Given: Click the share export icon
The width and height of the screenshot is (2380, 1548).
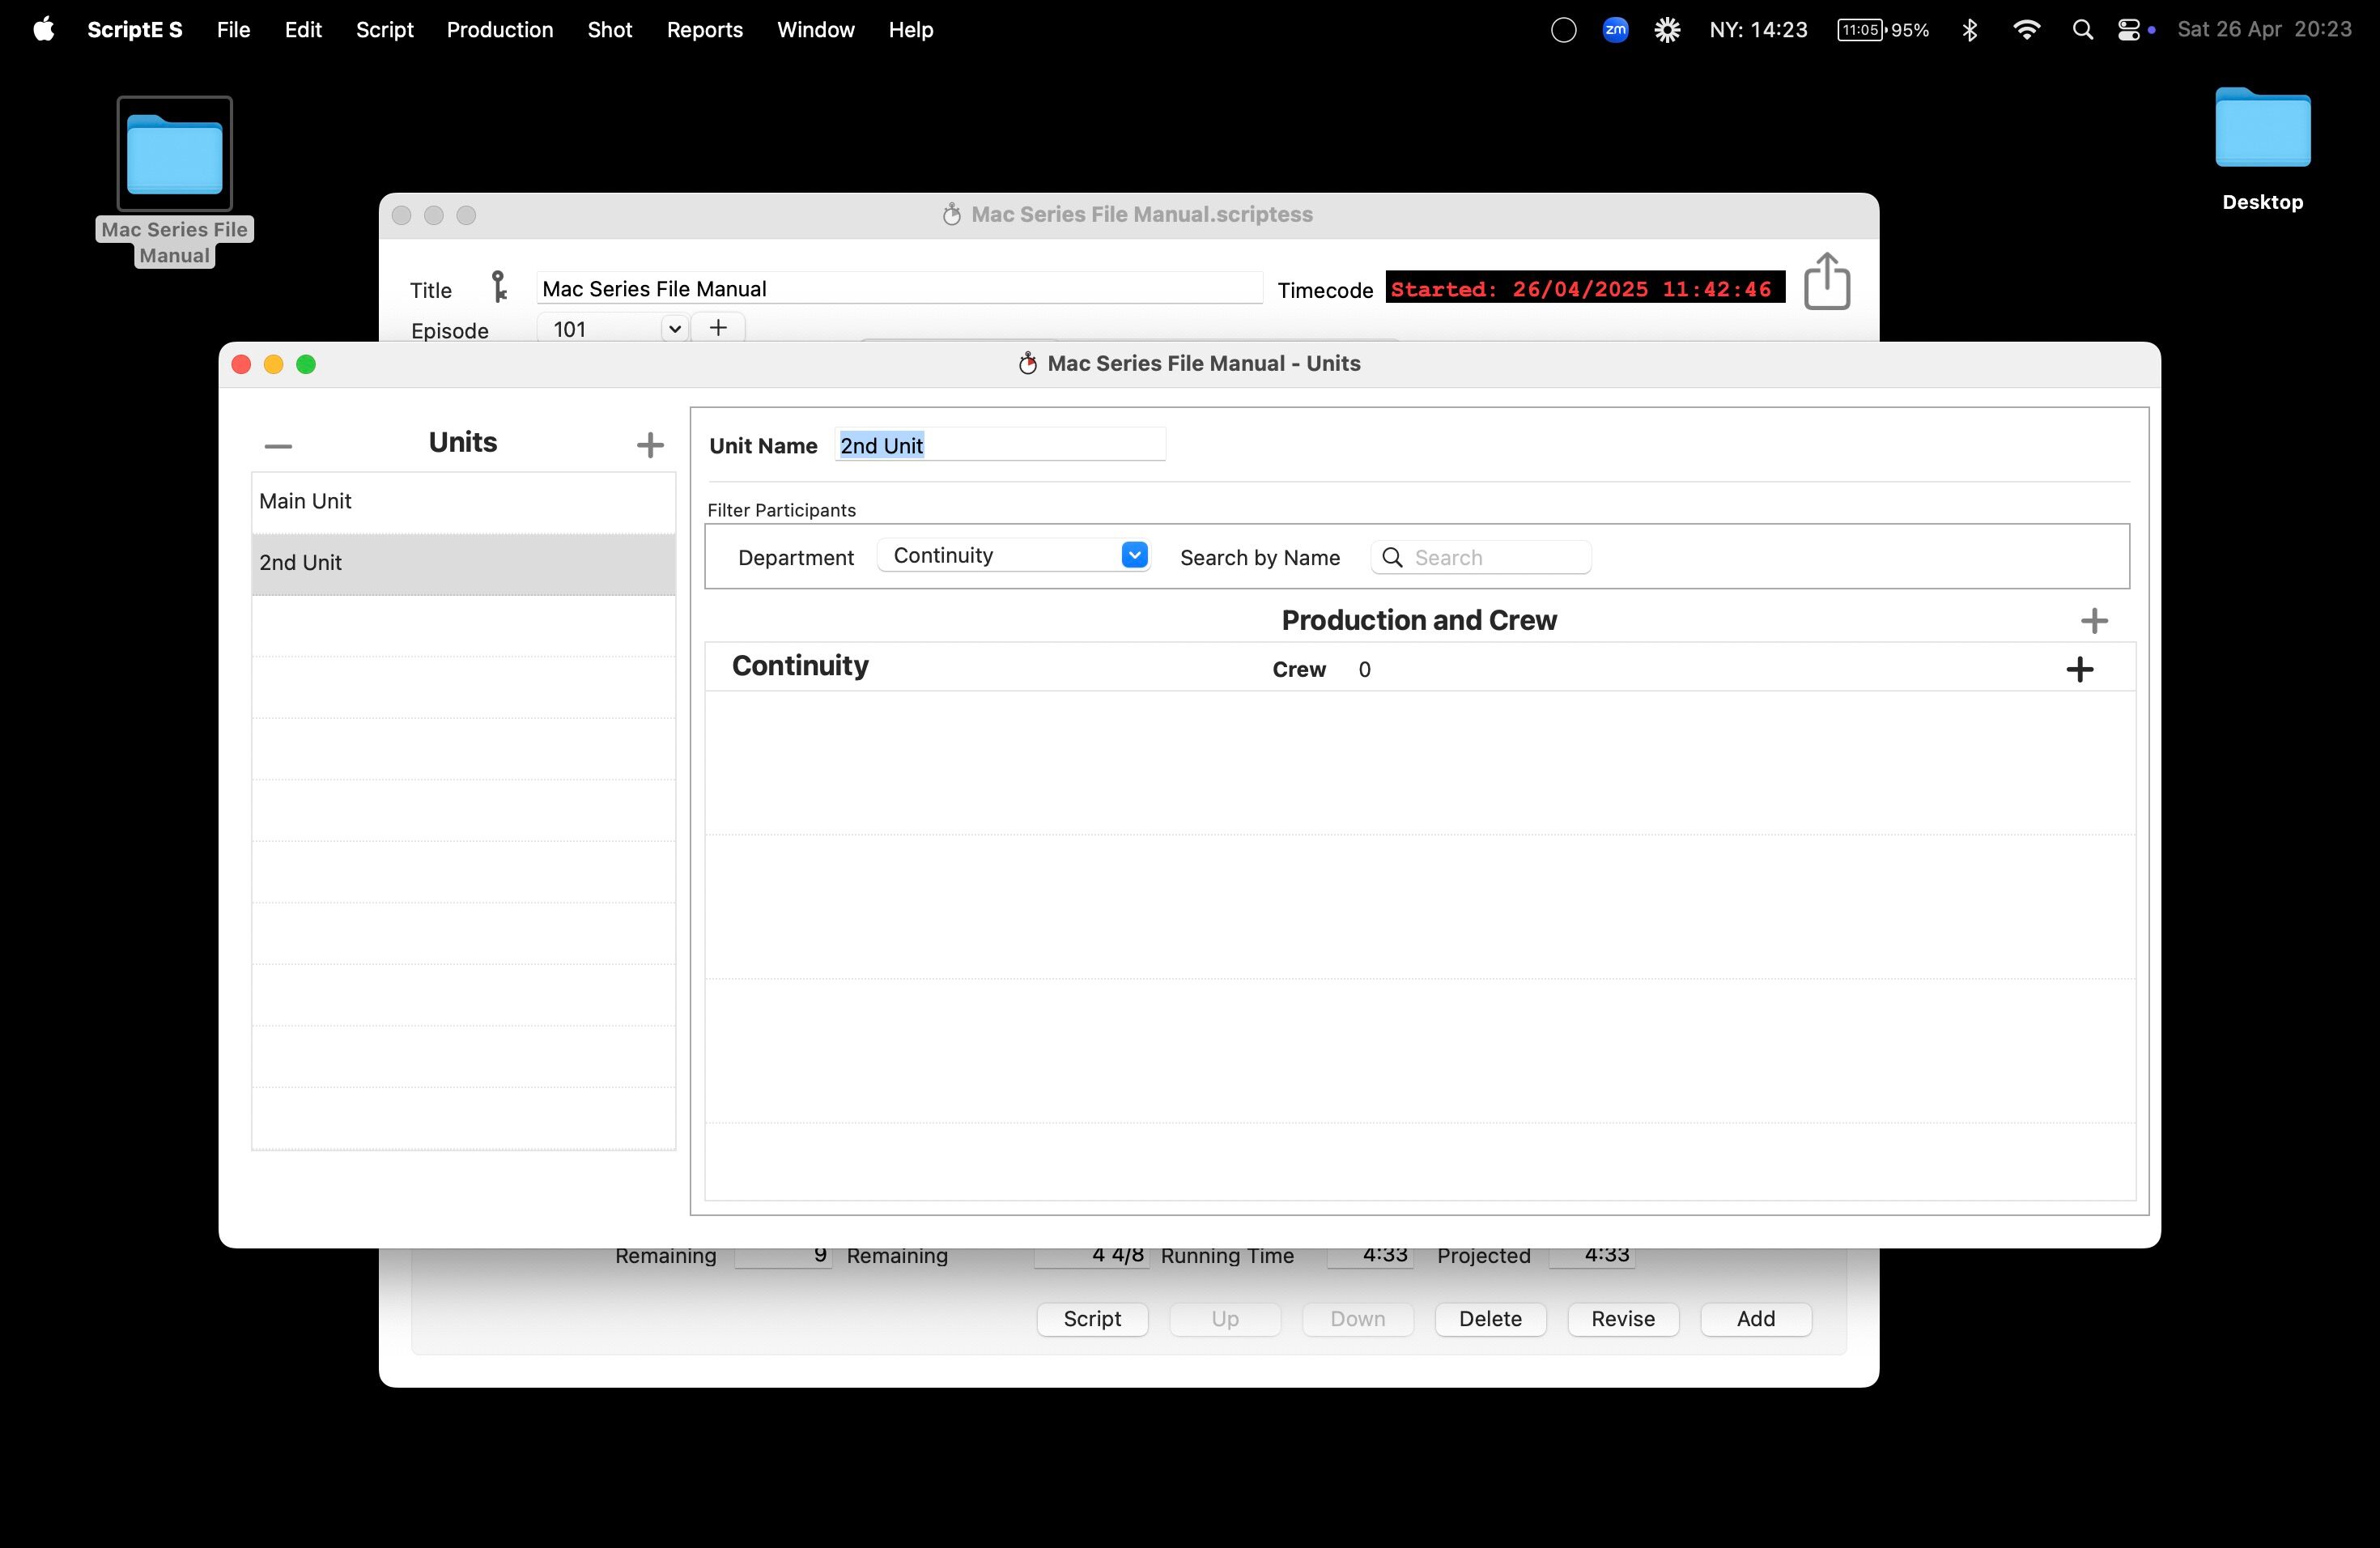Looking at the screenshot, I should pyautogui.click(x=1826, y=282).
